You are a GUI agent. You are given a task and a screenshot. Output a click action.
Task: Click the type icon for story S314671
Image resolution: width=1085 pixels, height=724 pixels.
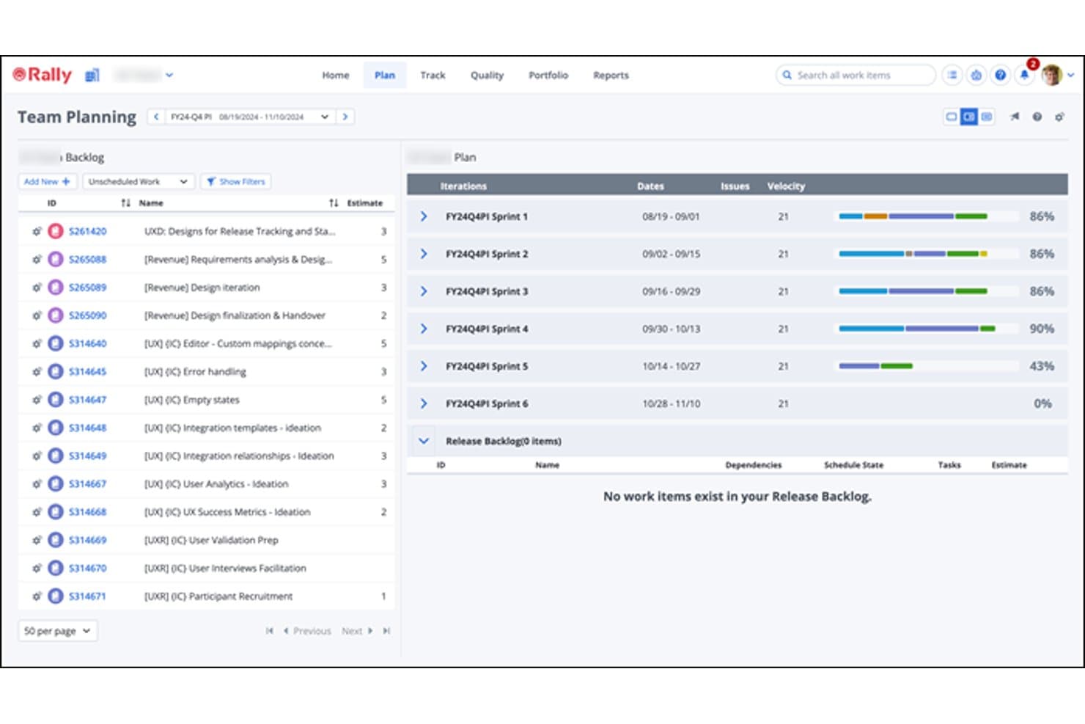[x=56, y=596]
